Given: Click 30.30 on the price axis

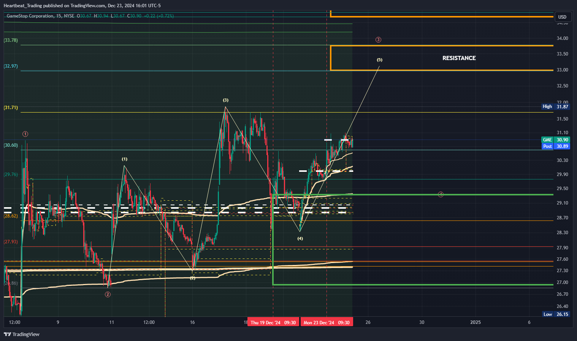Looking at the screenshot, I should [562, 160].
